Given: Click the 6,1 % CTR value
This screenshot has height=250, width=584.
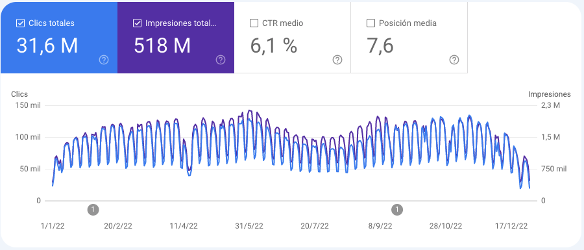Looking at the screenshot, I should pyautogui.click(x=274, y=46).
